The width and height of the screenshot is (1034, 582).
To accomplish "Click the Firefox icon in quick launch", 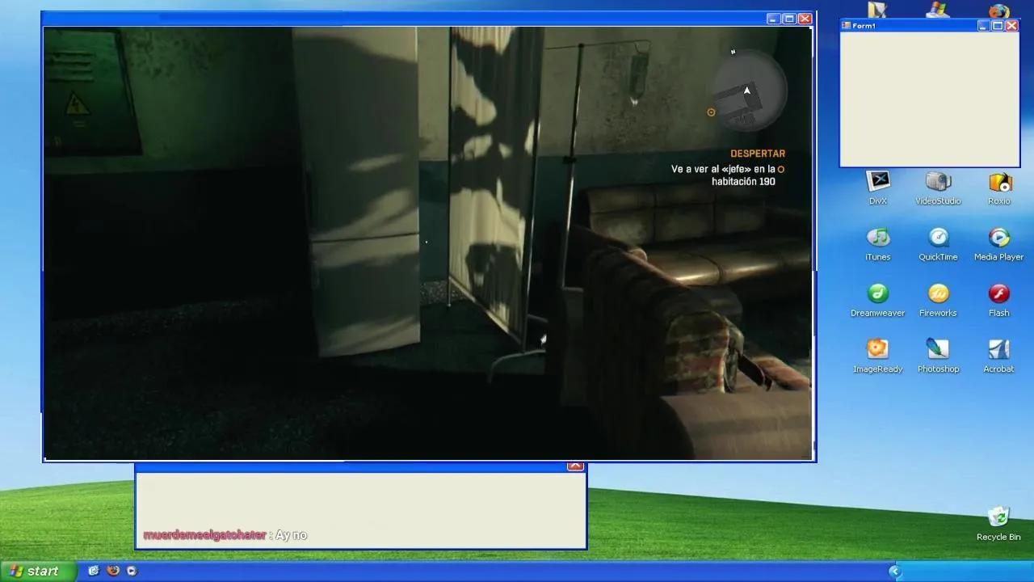I will 113,571.
